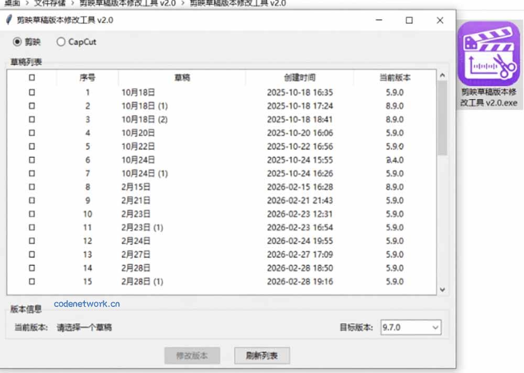Click creation time 2025-10-24 15:55

[300, 160]
